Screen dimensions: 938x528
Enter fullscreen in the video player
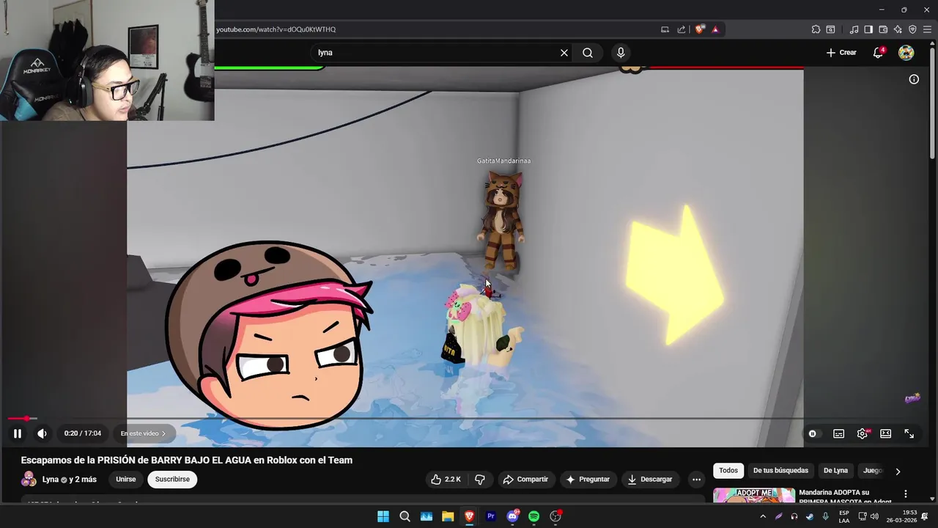tap(909, 433)
